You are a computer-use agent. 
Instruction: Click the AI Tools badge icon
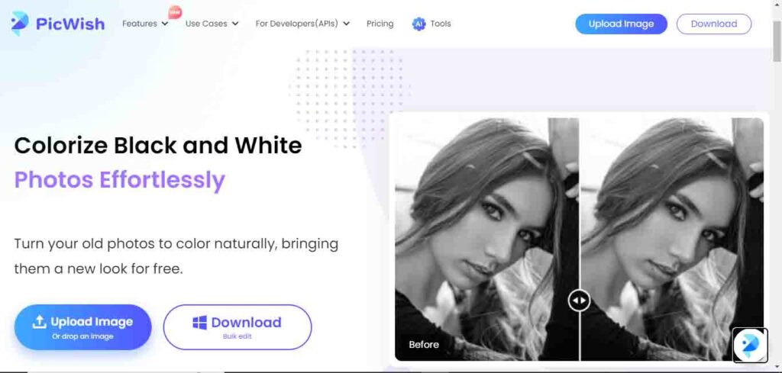pos(419,24)
